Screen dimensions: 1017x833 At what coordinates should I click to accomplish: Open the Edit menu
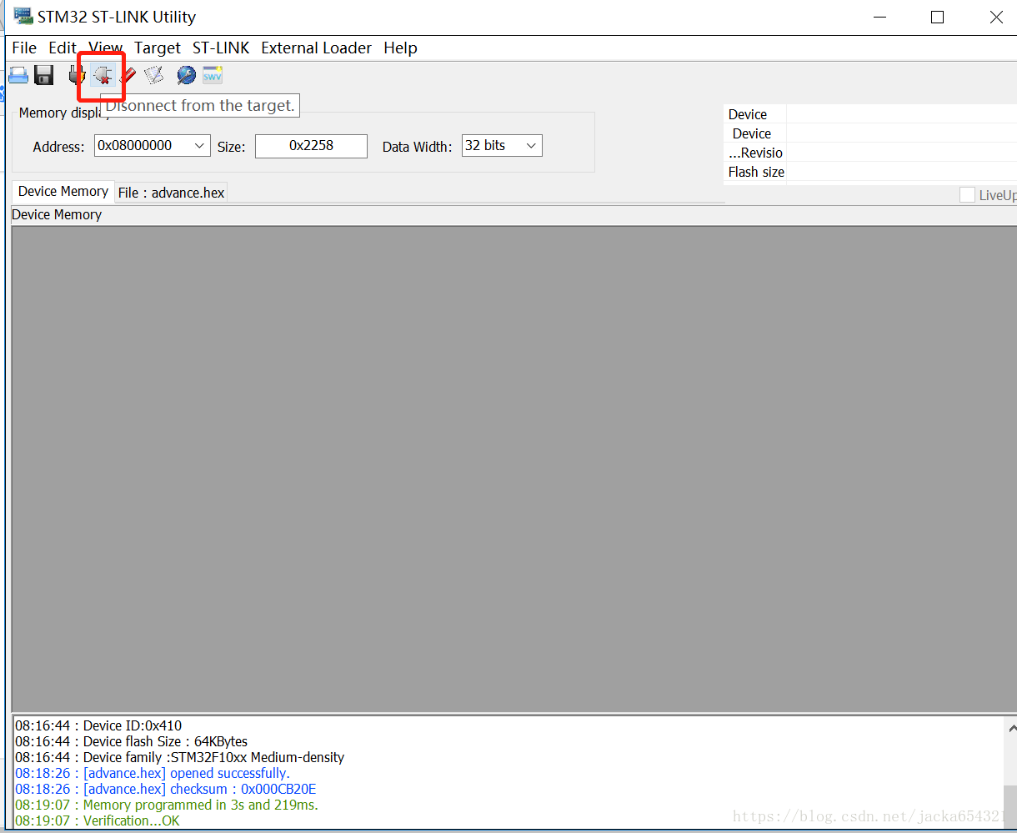pyautogui.click(x=63, y=48)
